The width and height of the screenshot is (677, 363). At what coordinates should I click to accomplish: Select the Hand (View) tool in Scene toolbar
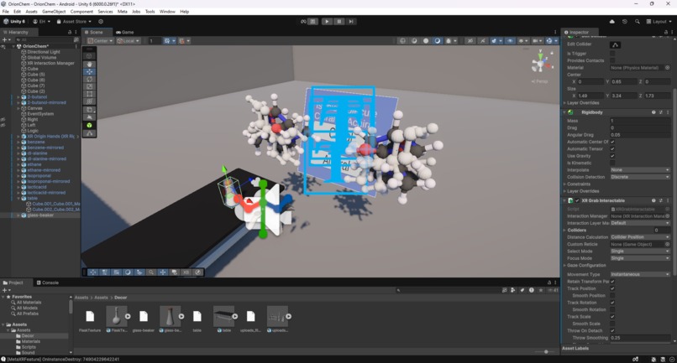point(89,65)
